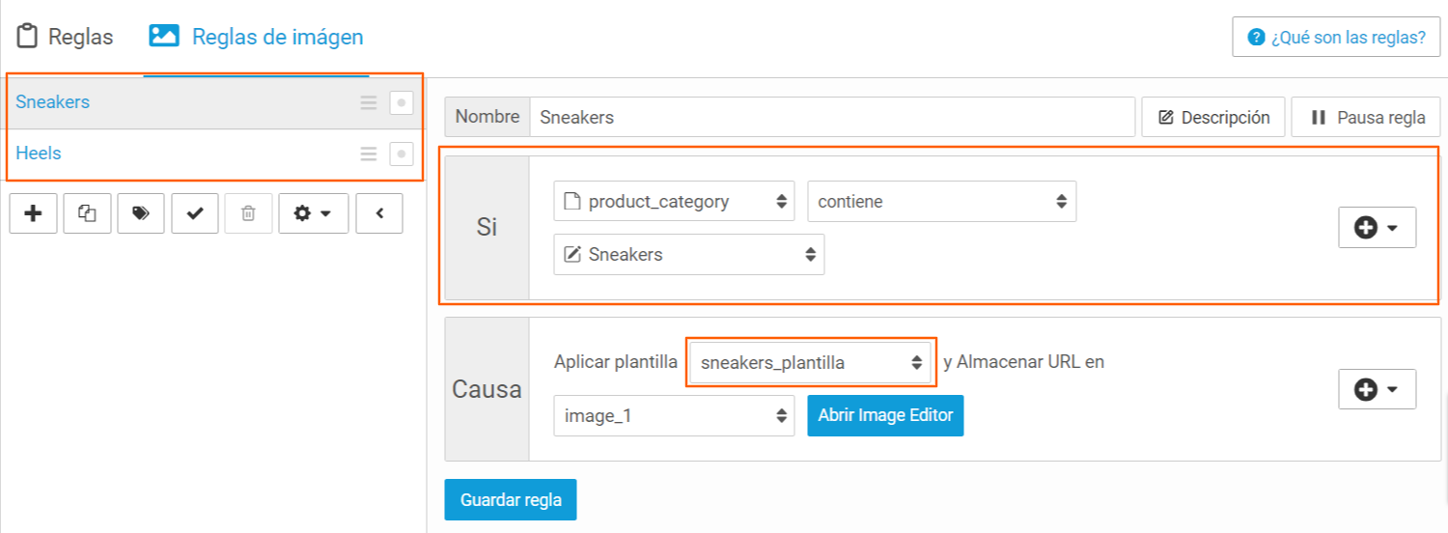Pause the rule with Pausa regla

pyautogui.click(x=1366, y=117)
